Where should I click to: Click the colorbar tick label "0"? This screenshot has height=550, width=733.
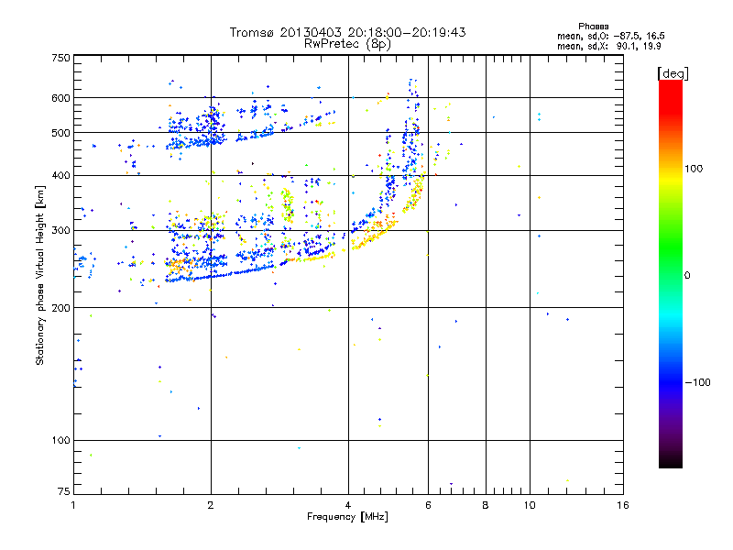pyautogui.click(x=687, y=276)
